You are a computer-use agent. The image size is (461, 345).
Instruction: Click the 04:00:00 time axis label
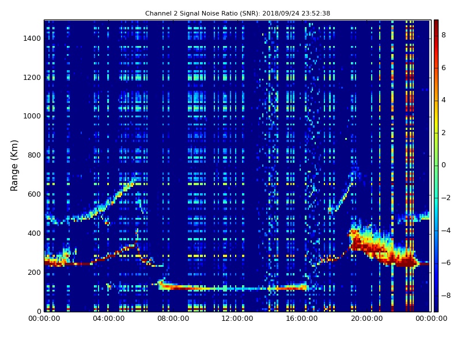click(x=108, y=319)
